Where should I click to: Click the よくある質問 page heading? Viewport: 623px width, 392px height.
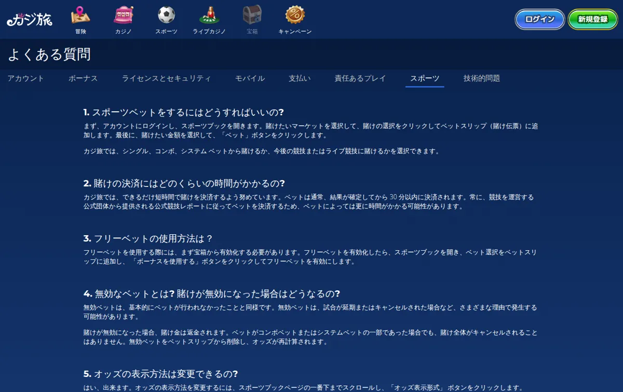coord(49,54)
